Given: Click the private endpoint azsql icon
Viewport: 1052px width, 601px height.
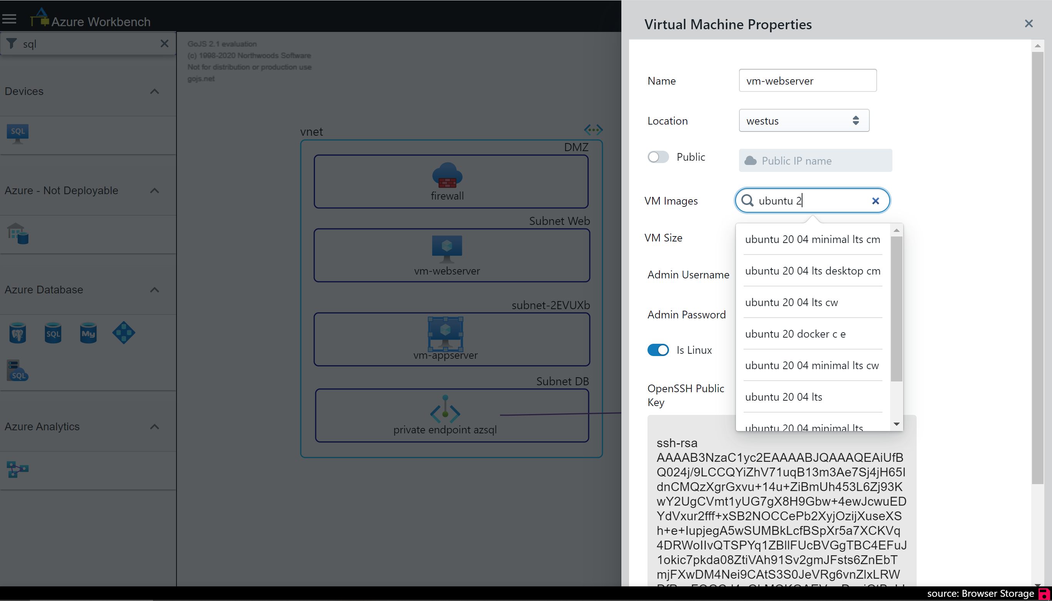Looking at the screenshot, I should coord(445,410).
